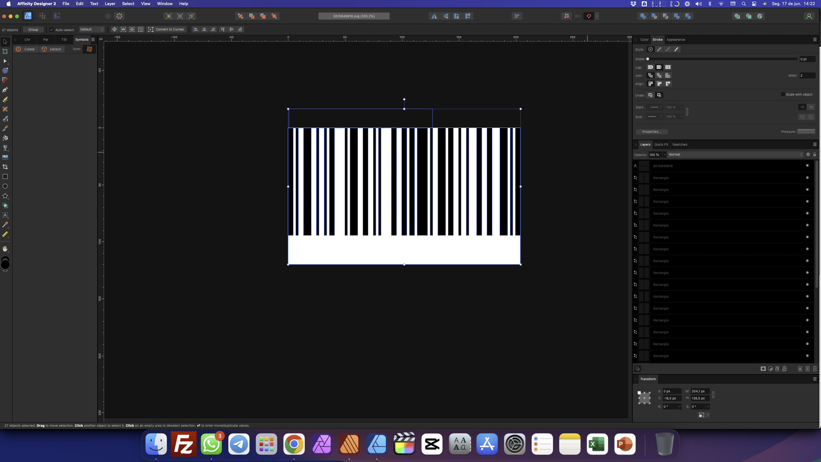Hide the first Rectangle layer
Viewport: 821px width, 462px height.
(807, 178)
